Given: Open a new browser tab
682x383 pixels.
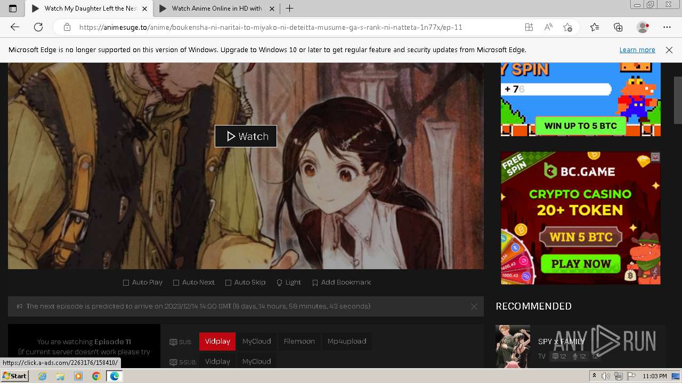Looking at the screenshot, I should click(x=289, y=9).
